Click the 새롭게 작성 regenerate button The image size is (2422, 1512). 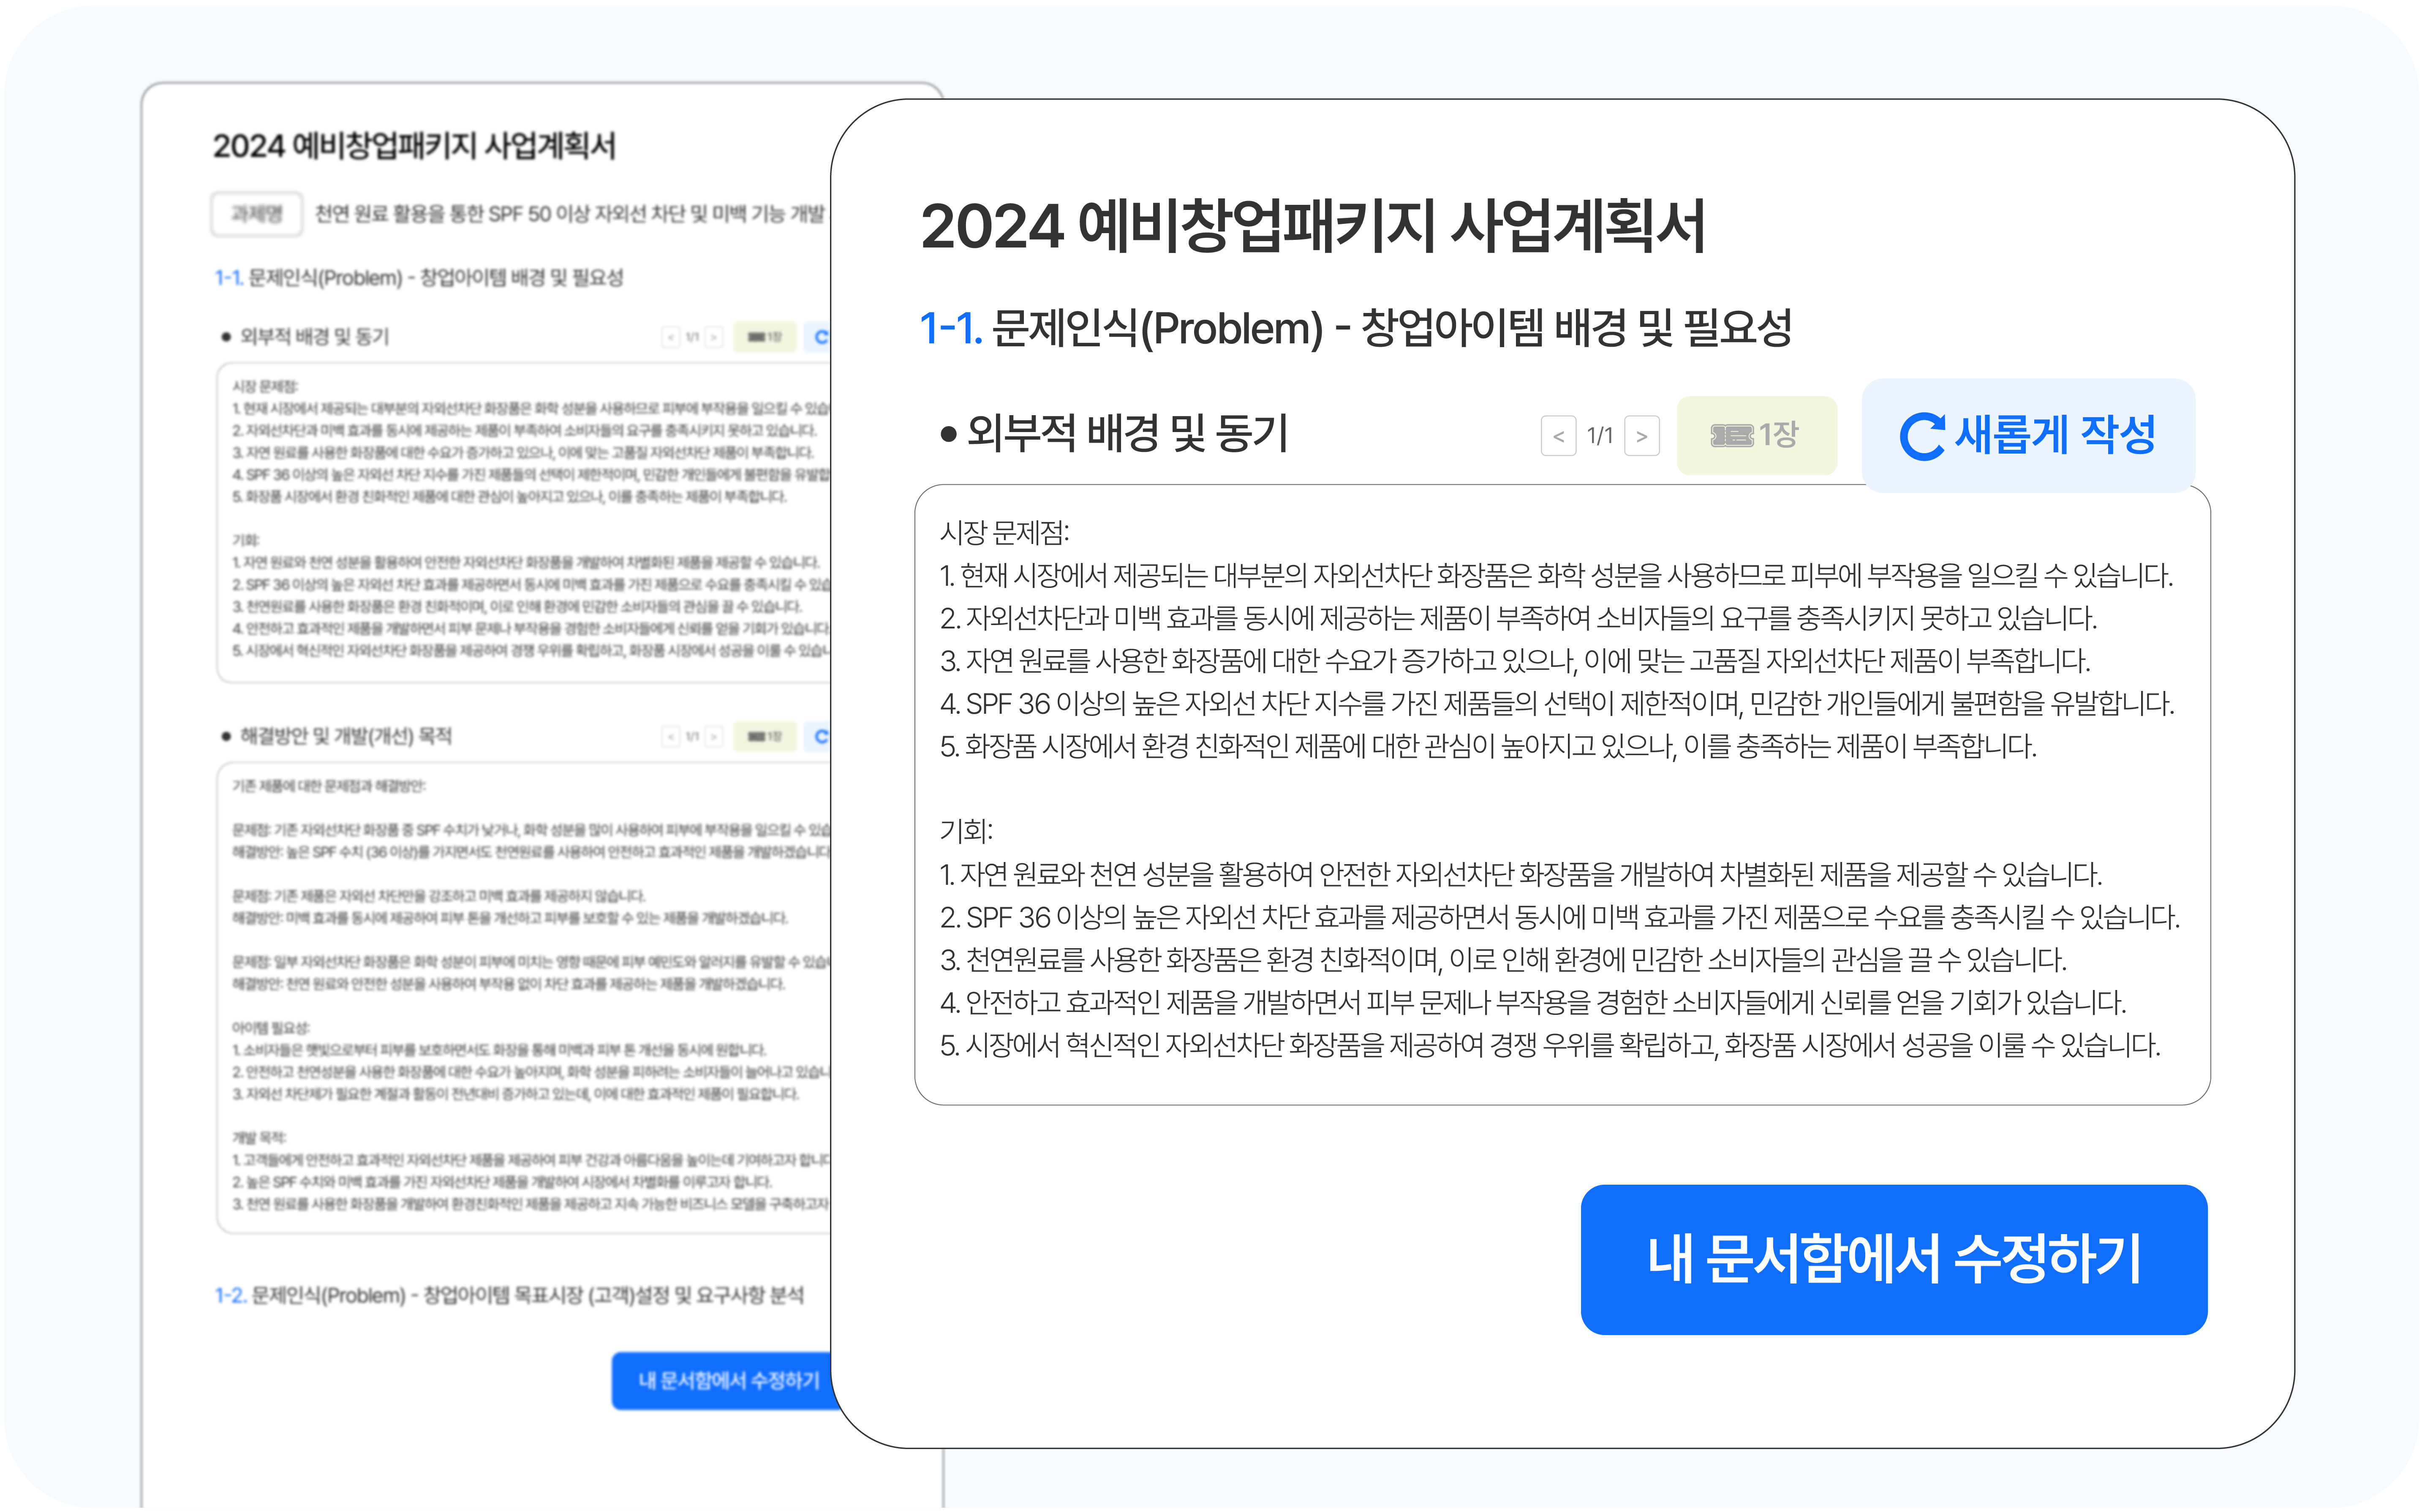tap(2028, 435)
